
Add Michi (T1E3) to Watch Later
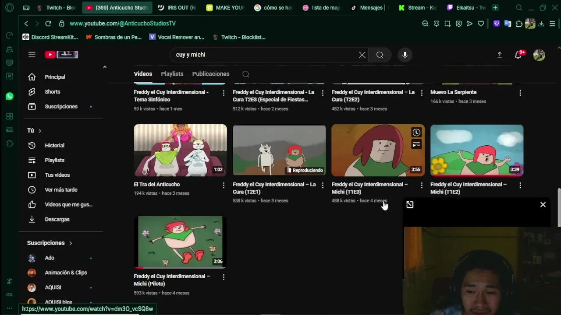[416, 133]
